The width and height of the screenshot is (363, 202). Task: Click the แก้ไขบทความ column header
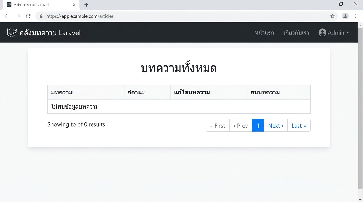click(209, 92)
